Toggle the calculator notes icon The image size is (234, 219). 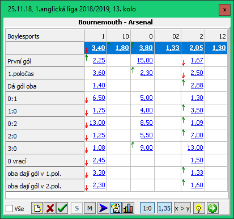click(116, 208)
